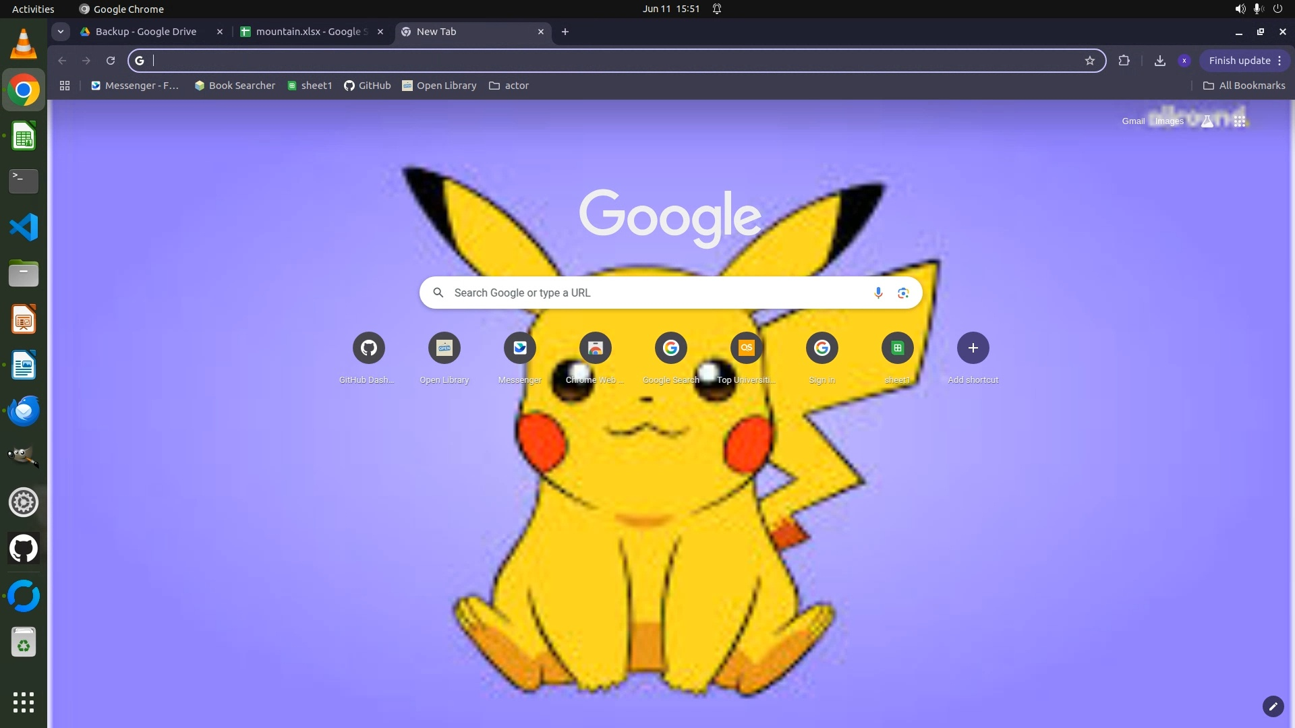
Task: Switch to mountain.xlsx Google Sheets tab
Action: [310, 32]
